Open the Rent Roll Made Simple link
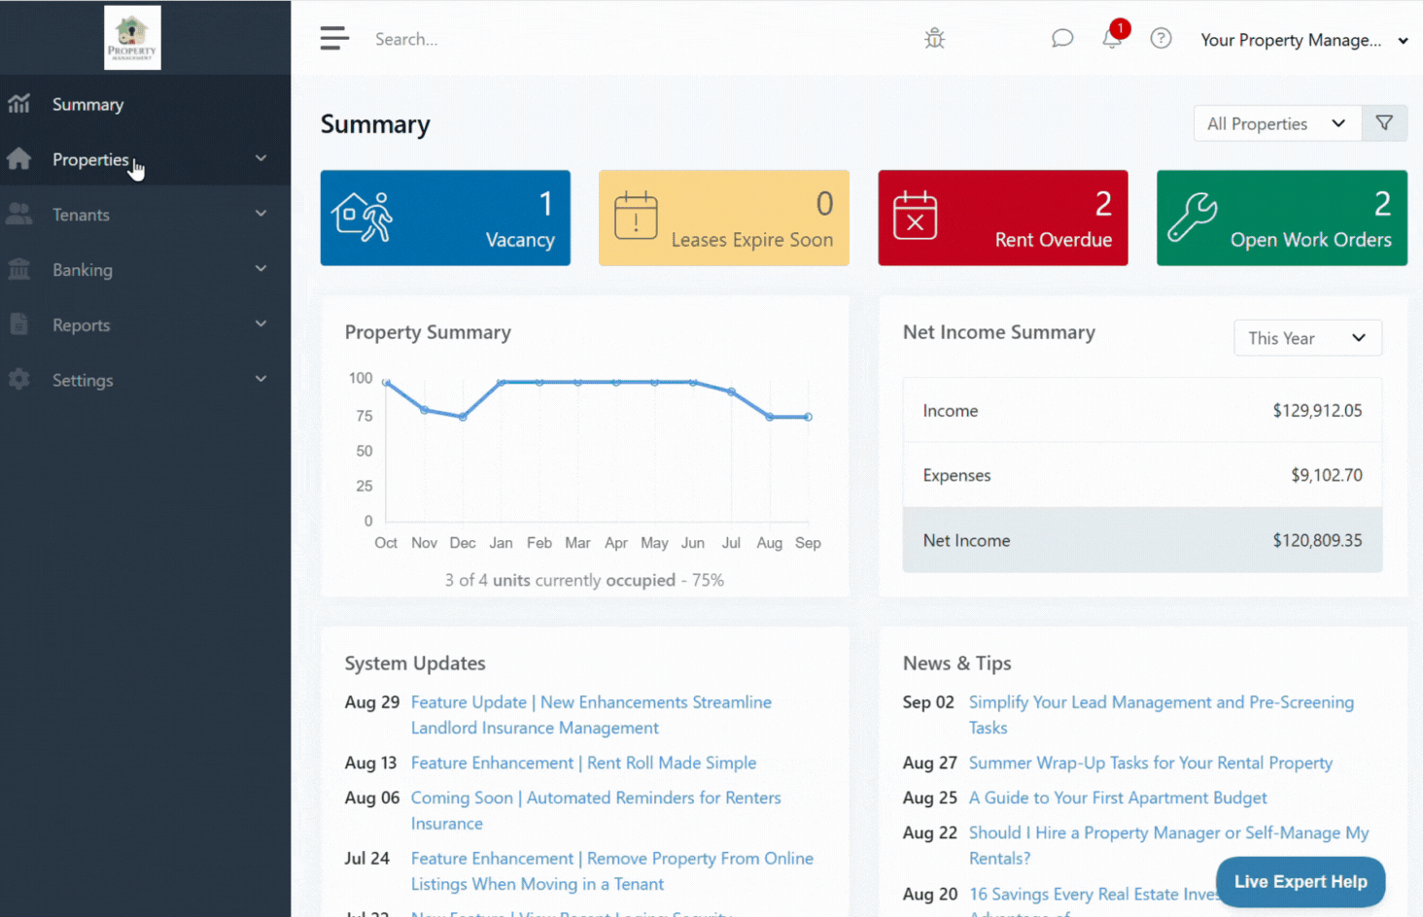The width and height of the screenshot is (1423, 917). click(583, 764)
